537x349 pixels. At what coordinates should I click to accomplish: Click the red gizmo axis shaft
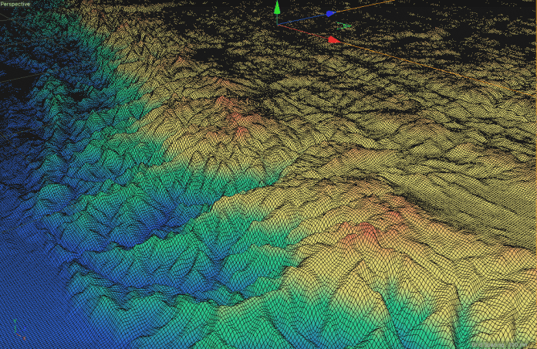point(303,32)
